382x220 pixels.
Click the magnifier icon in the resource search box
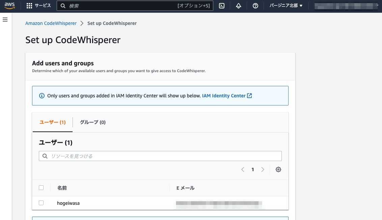45,156
